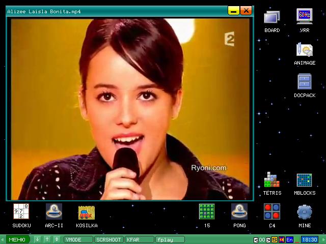Screen dimensions: 326x244
Task: Open the SUDOKU puzzle icon
Action: tap(21, 211)
